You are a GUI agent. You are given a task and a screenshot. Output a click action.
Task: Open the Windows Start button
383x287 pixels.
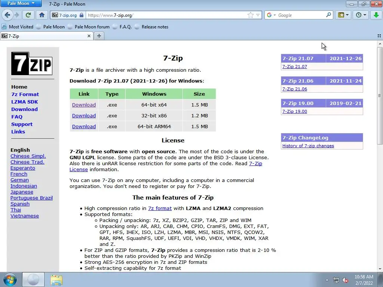point(10,280)
